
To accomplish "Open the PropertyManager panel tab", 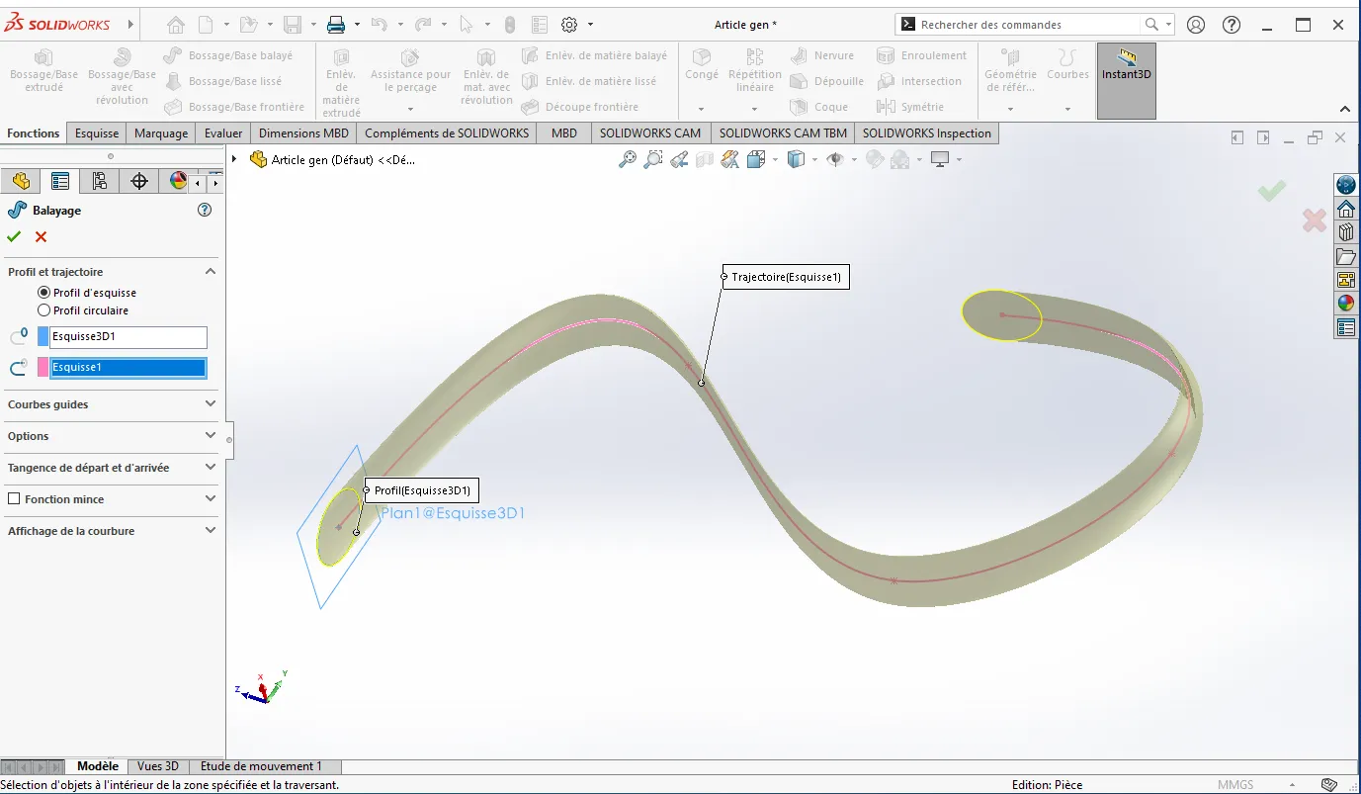I will tap(60, 181).
